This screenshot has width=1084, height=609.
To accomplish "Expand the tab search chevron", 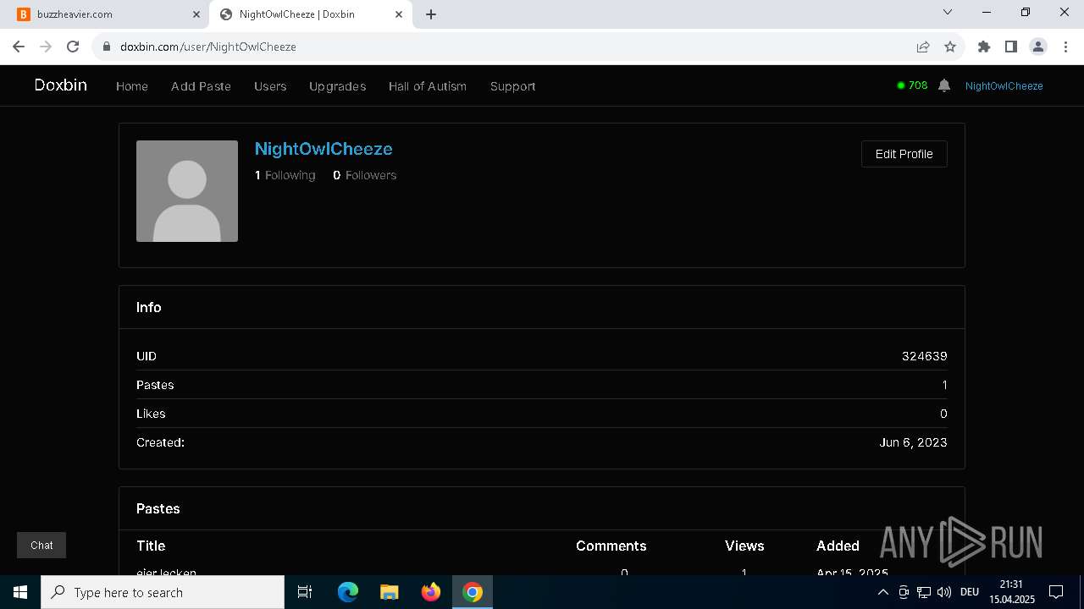I will 948,13.
